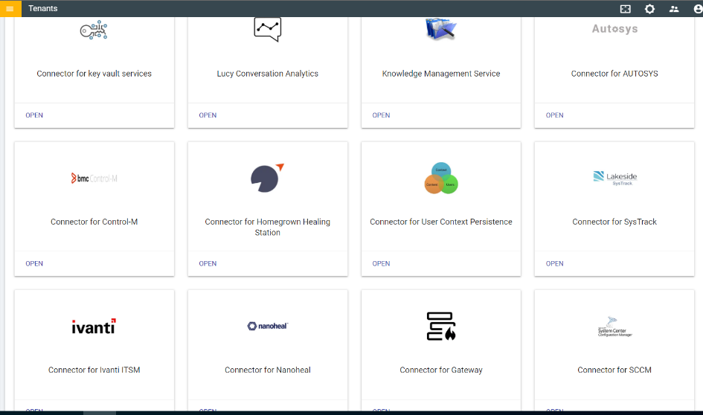The width and height of the screenshot is (703, 415).
Task: Click the Knowledge Management Service folder icon
Action: 440,29
